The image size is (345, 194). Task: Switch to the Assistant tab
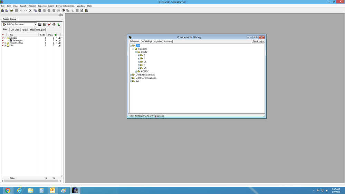(x=167, y=41)
